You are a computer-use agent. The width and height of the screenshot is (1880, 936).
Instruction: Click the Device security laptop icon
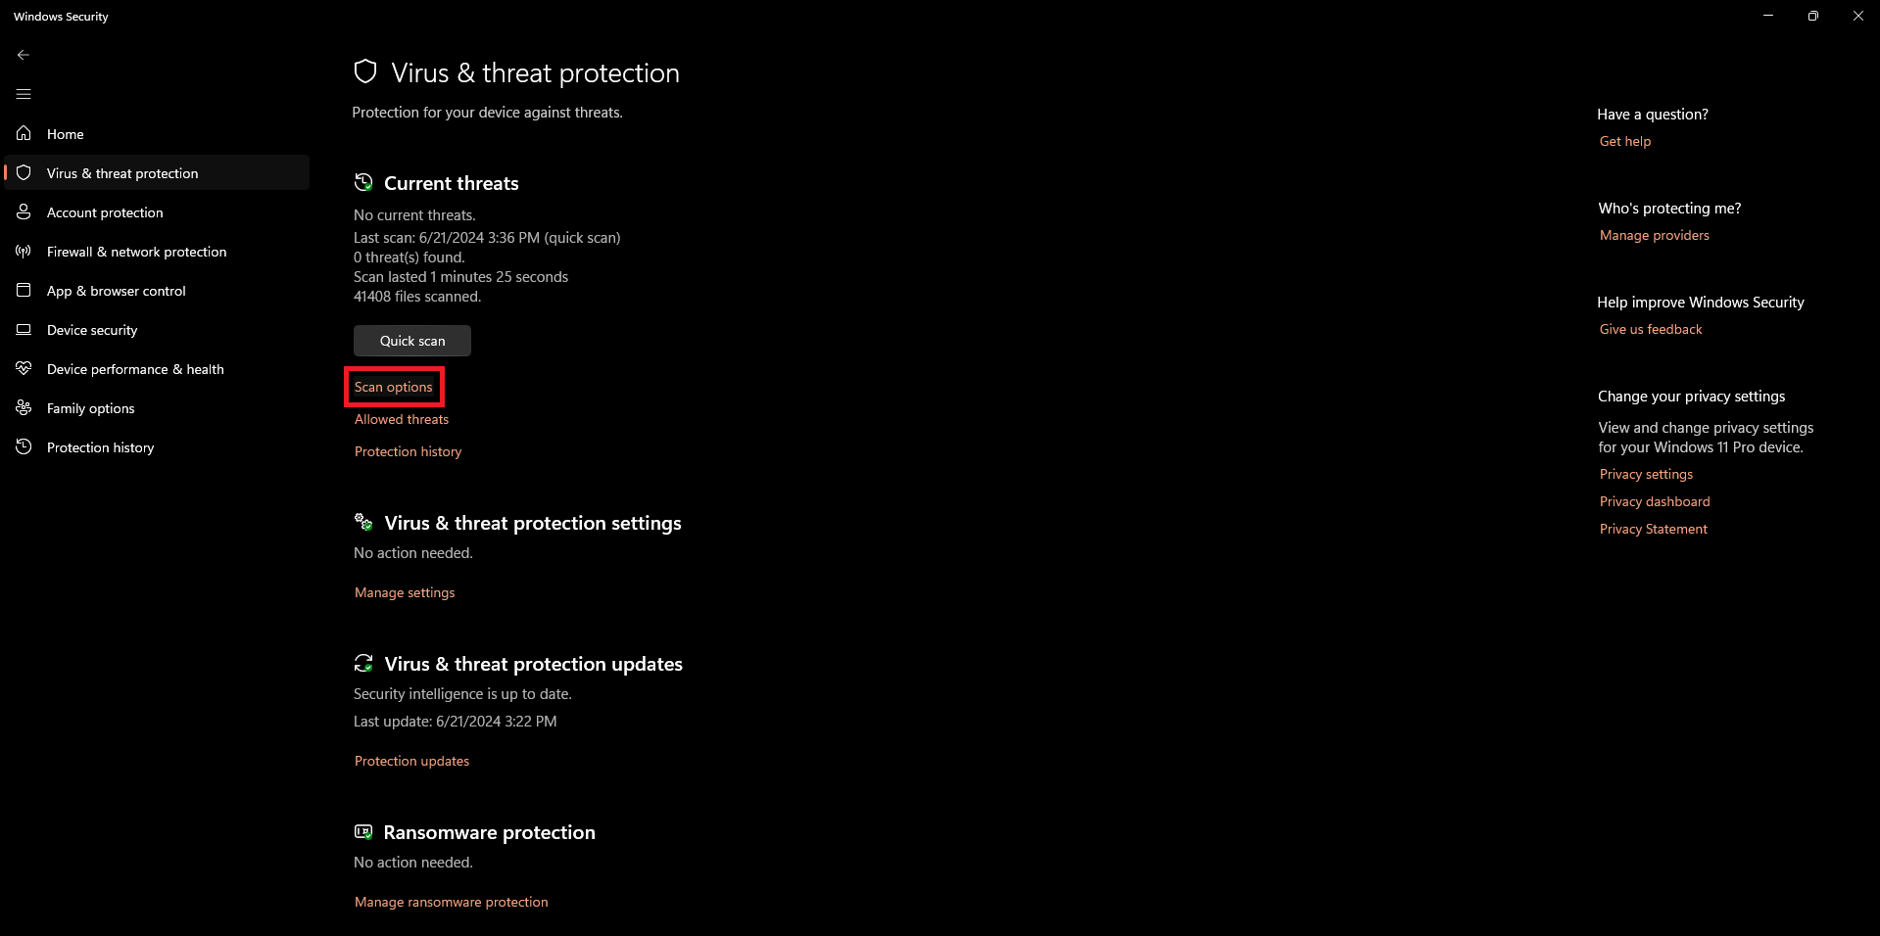24,330
